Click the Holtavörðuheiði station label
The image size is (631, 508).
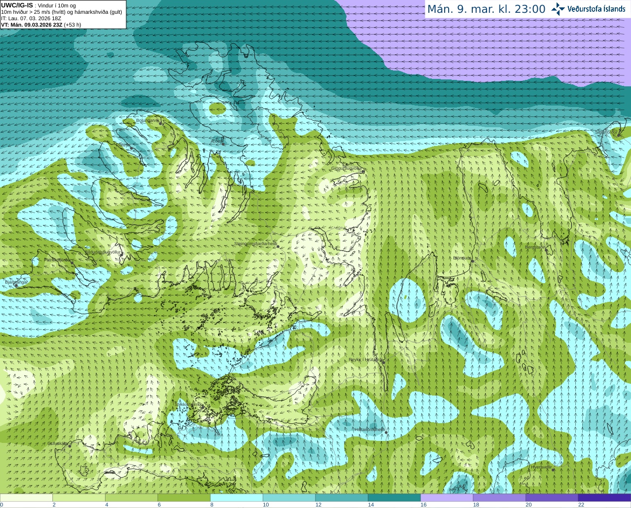tap(370, 430)
